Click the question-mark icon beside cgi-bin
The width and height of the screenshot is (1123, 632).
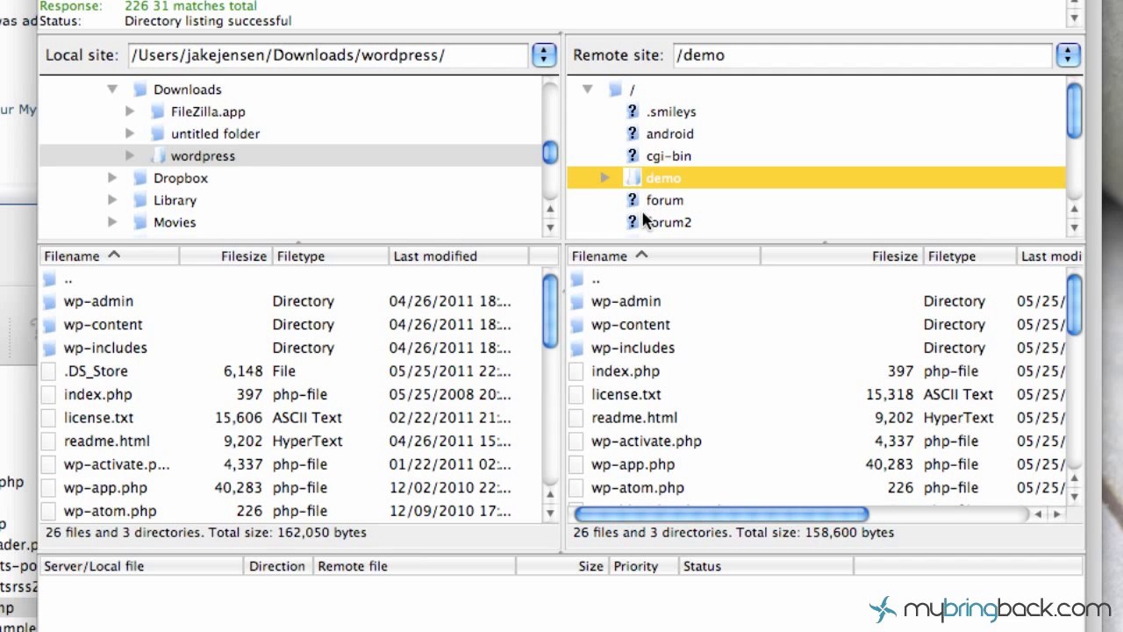[633, 155]
